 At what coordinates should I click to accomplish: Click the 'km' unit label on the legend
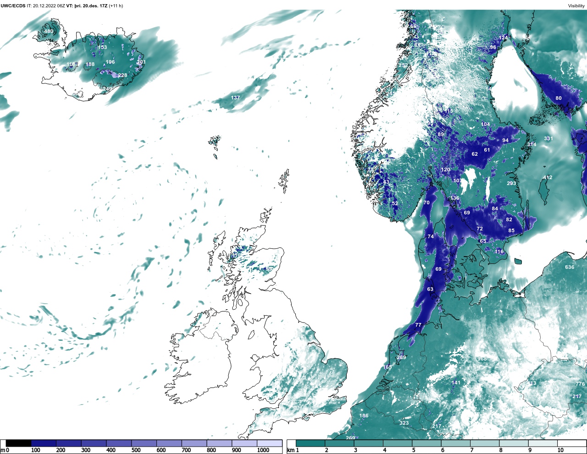click(x=290, y=450)
